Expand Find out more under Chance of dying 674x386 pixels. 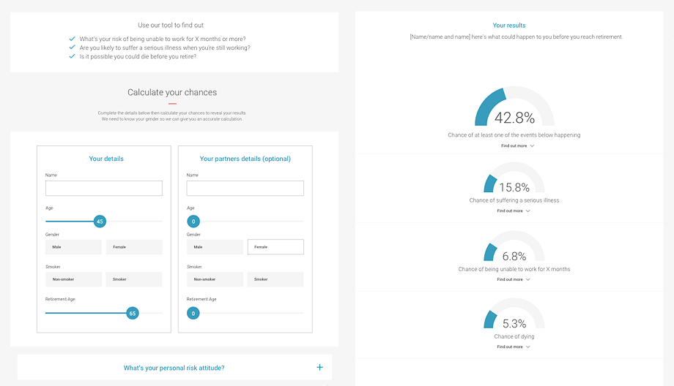[x=514, y=347]
